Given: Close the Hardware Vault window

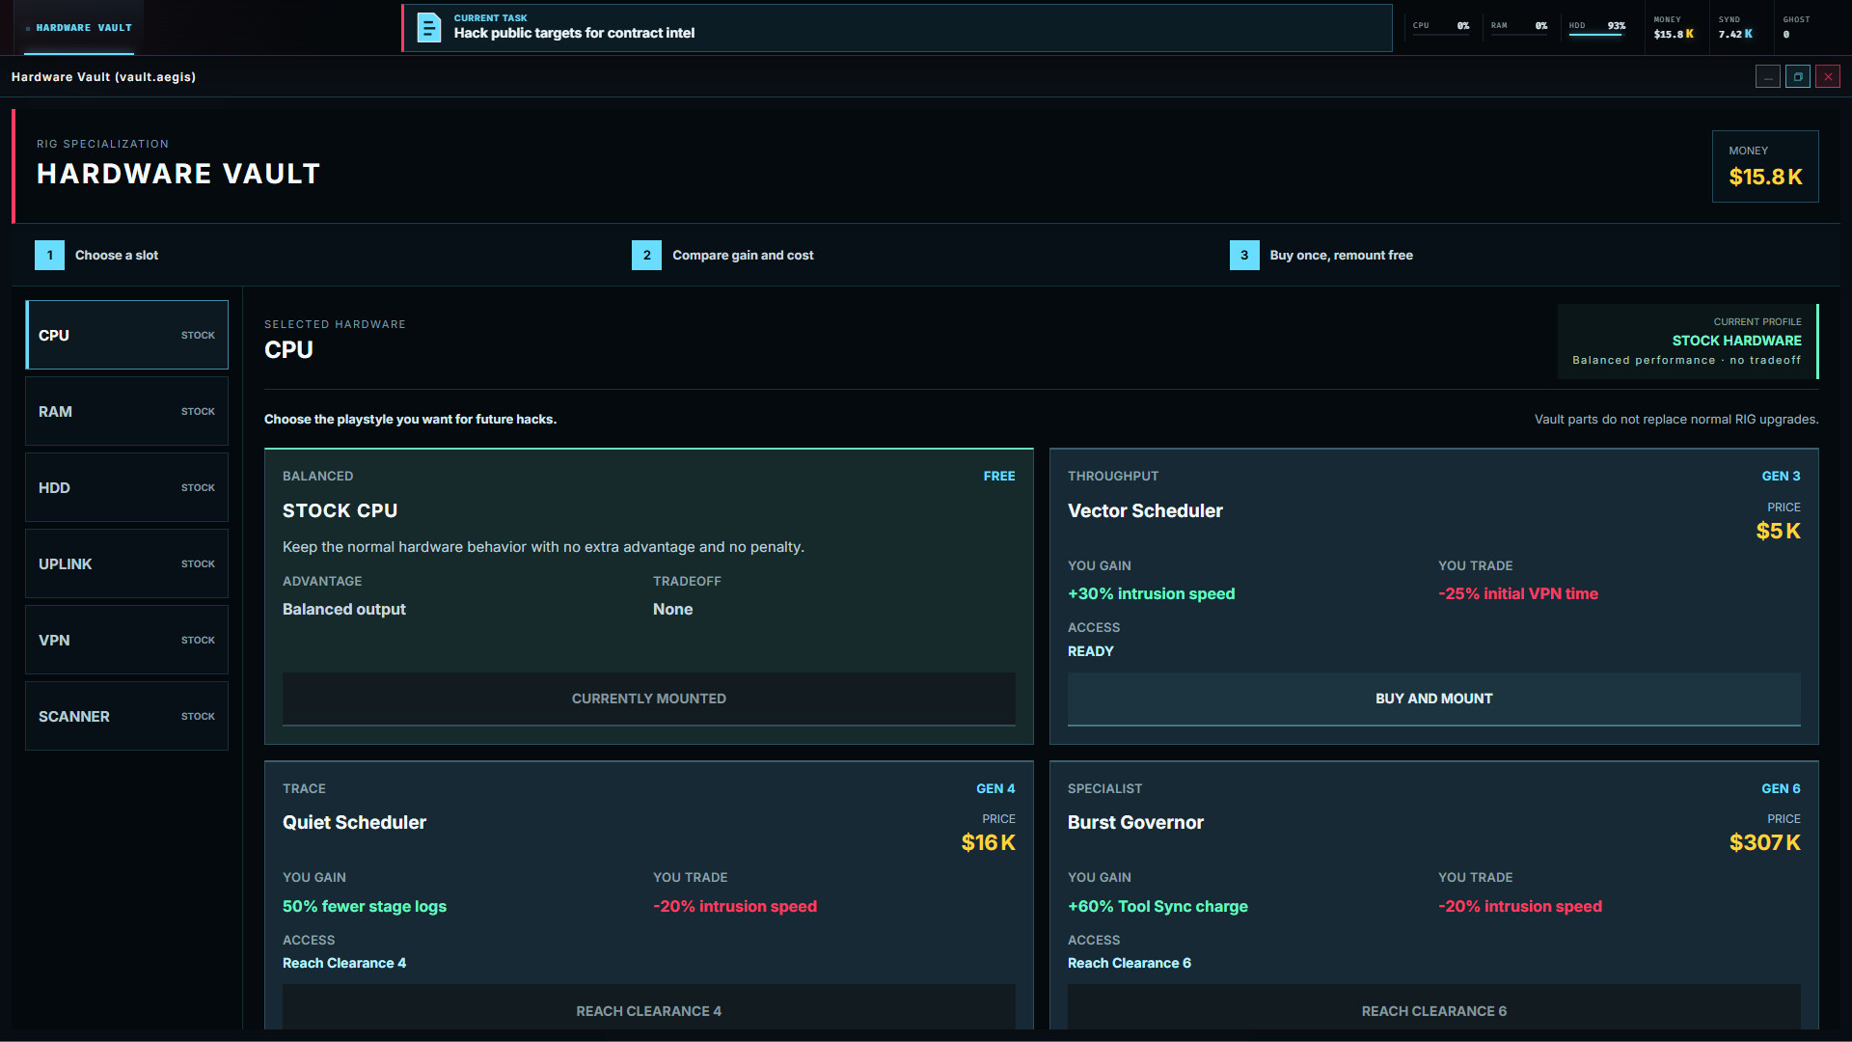Looking at the screenshot, I should pyautogui.click(x=1828, y=76).
